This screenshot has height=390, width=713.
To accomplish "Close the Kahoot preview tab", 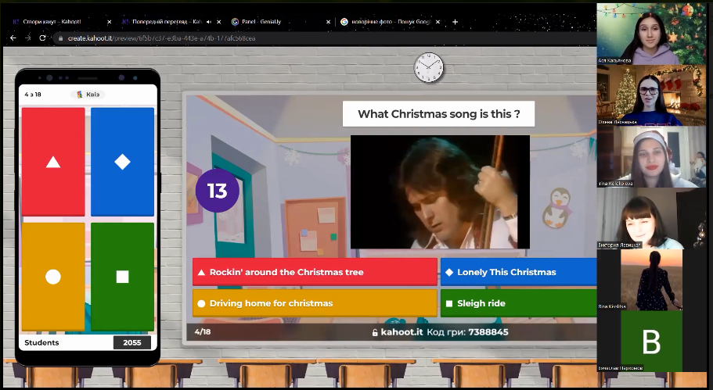I will click(218, 22).
